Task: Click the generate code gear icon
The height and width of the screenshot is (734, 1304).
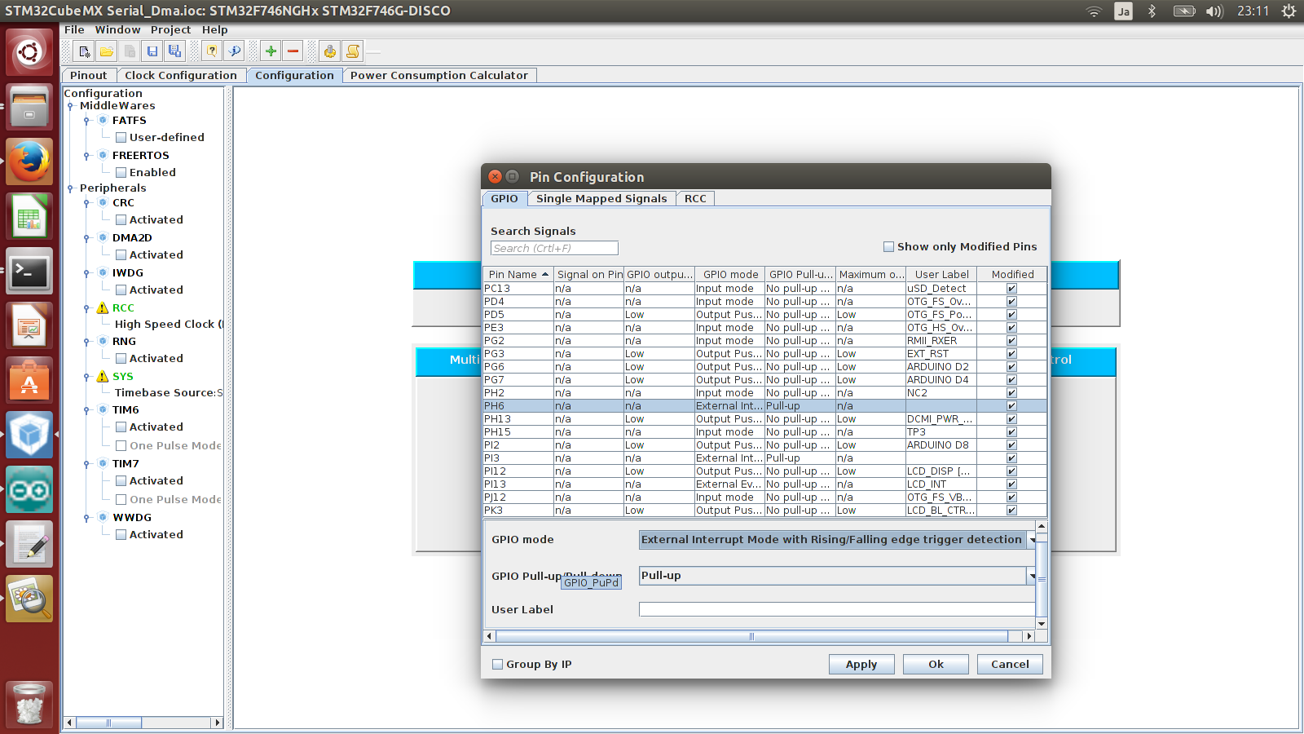Action: [330, 51]
